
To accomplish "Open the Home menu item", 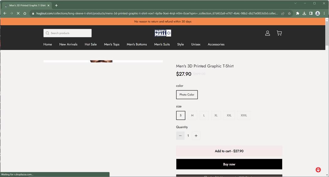I will (48, 44).
